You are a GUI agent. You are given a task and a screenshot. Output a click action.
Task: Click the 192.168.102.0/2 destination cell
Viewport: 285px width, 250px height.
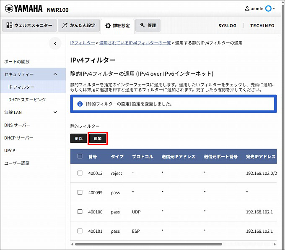point(262,173)
